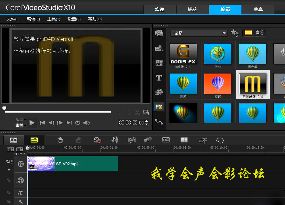Switch to Timeline View
This screenshot has width=285, height=205.
pyautogui.click(x=34, y=140)
